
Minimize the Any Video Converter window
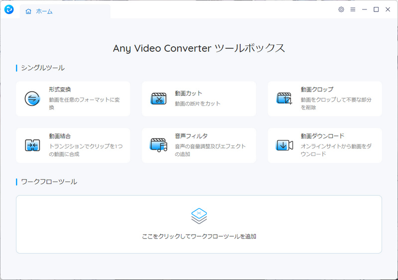tap(365, 9)
